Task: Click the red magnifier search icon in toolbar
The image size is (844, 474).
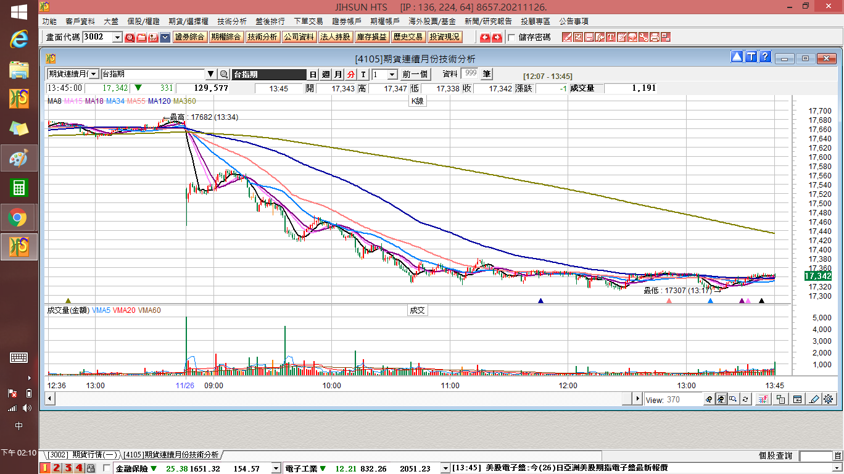Action: coord(130,38)
